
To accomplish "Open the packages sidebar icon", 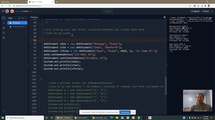I will click(x=4, y=28).
